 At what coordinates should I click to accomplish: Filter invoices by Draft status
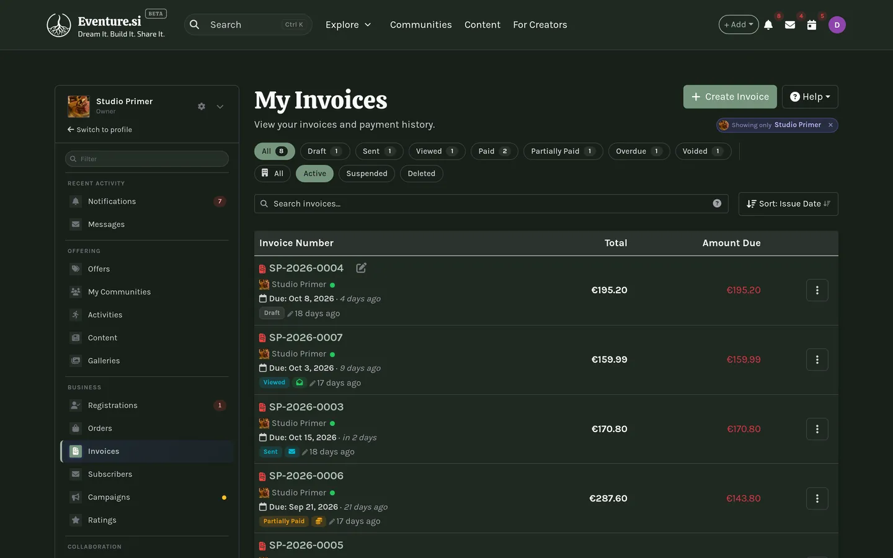click(325, 151)
